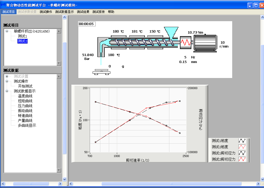Image resolution: width=264 pixels, height=188 pixels.
Task: Click the red vibration waveform coupling icon
Action: (185, 42)
